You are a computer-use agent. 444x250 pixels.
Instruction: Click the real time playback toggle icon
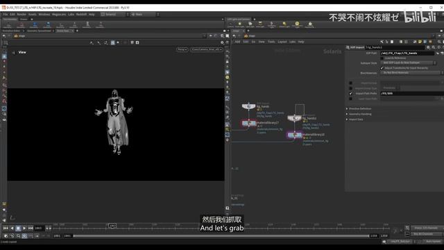point(25,236)
